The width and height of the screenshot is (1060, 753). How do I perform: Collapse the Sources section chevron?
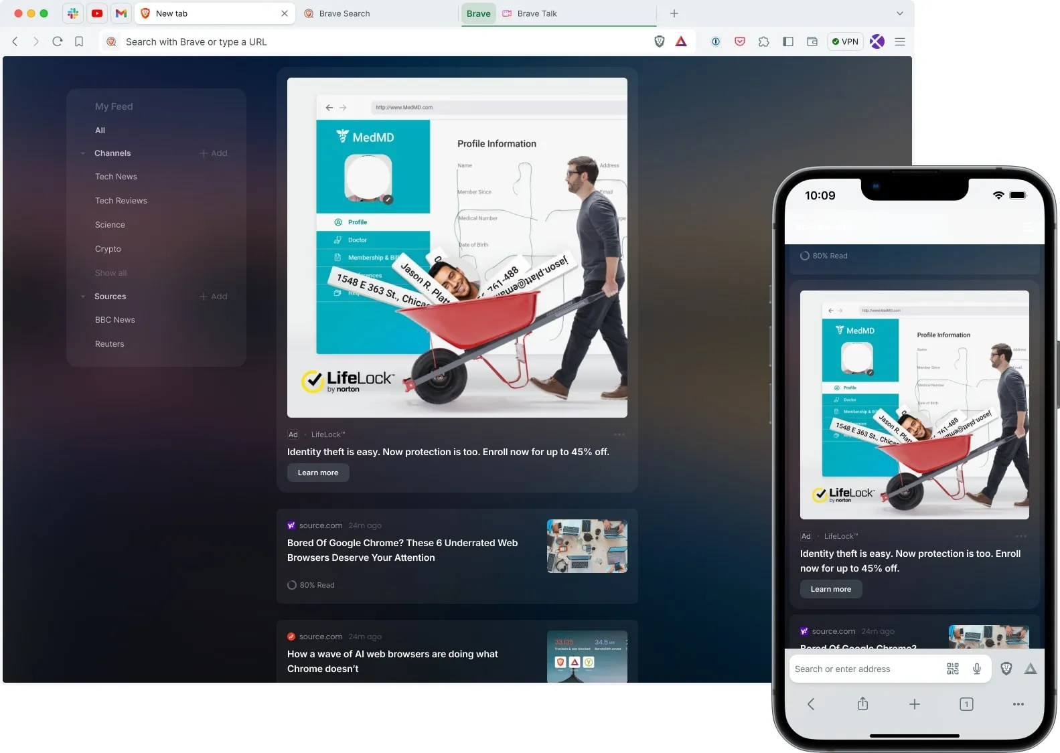click(x=83, y=297)
